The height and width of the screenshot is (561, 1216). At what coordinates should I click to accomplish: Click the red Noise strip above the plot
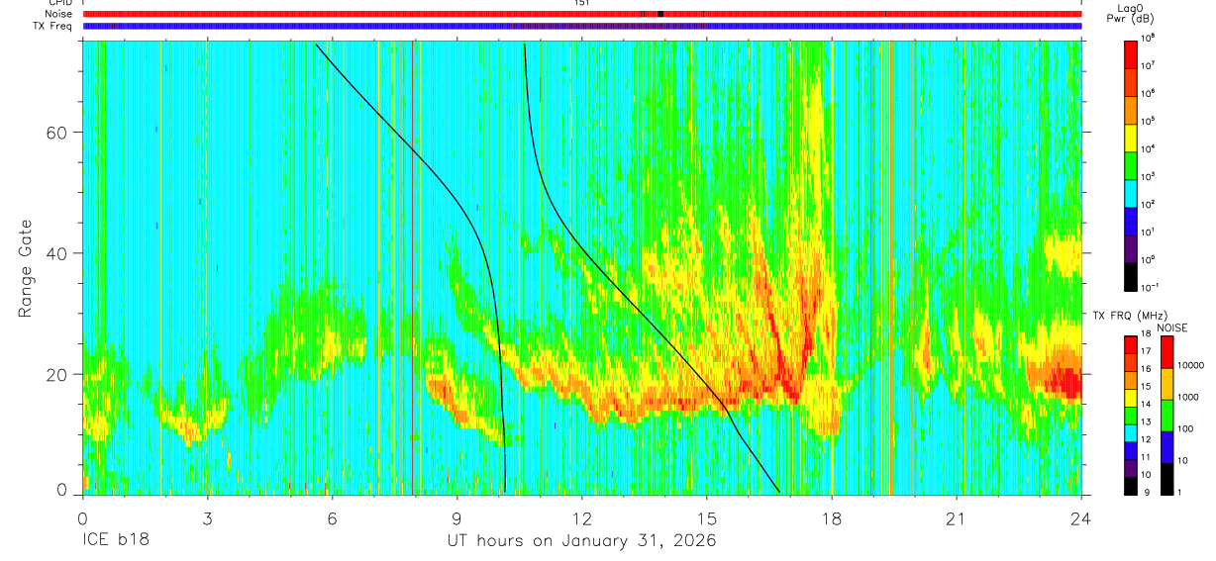[x=582, y=14]
